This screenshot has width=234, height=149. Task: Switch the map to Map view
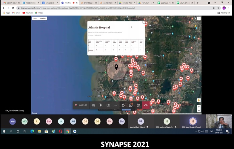[x=35, y=19]
